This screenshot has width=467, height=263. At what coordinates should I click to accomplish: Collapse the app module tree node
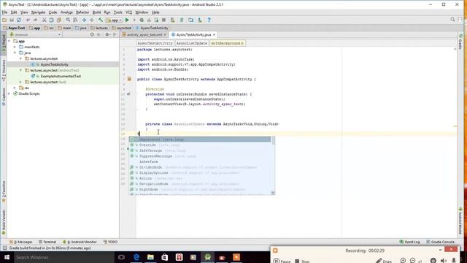(9, 41)
